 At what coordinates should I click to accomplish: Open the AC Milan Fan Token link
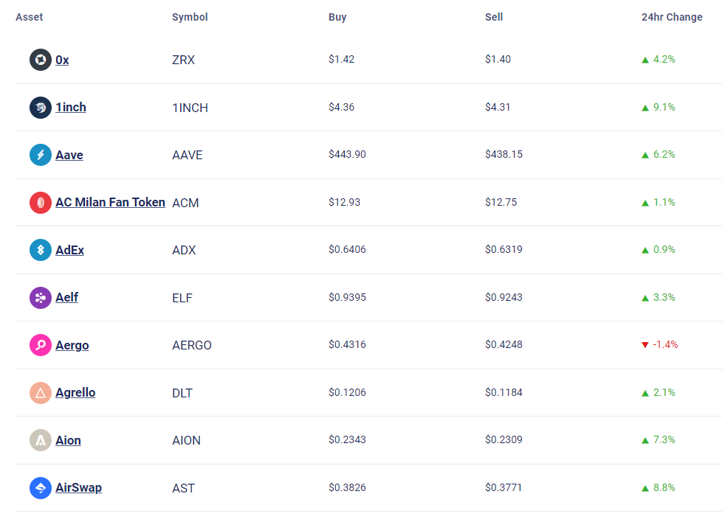point(111,202)
